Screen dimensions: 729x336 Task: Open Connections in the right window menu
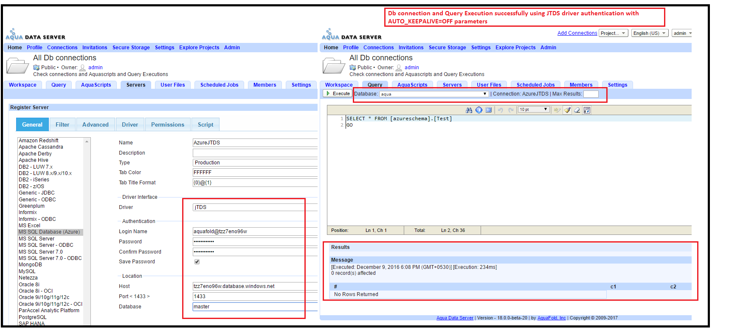[x=379, y=48]
